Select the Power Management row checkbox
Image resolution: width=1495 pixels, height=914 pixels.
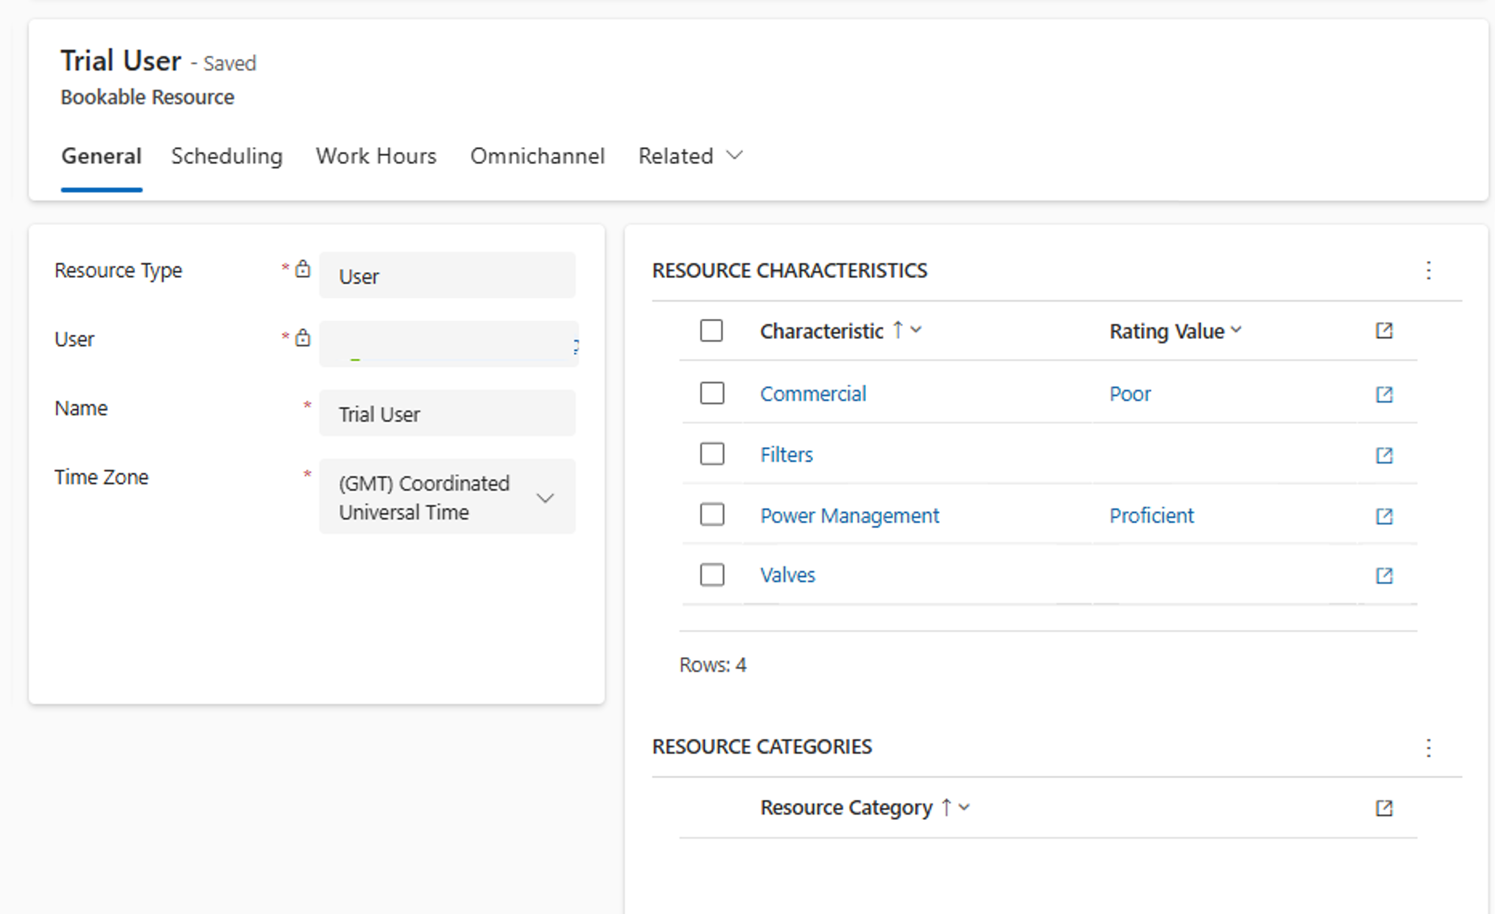click(712, 514)
